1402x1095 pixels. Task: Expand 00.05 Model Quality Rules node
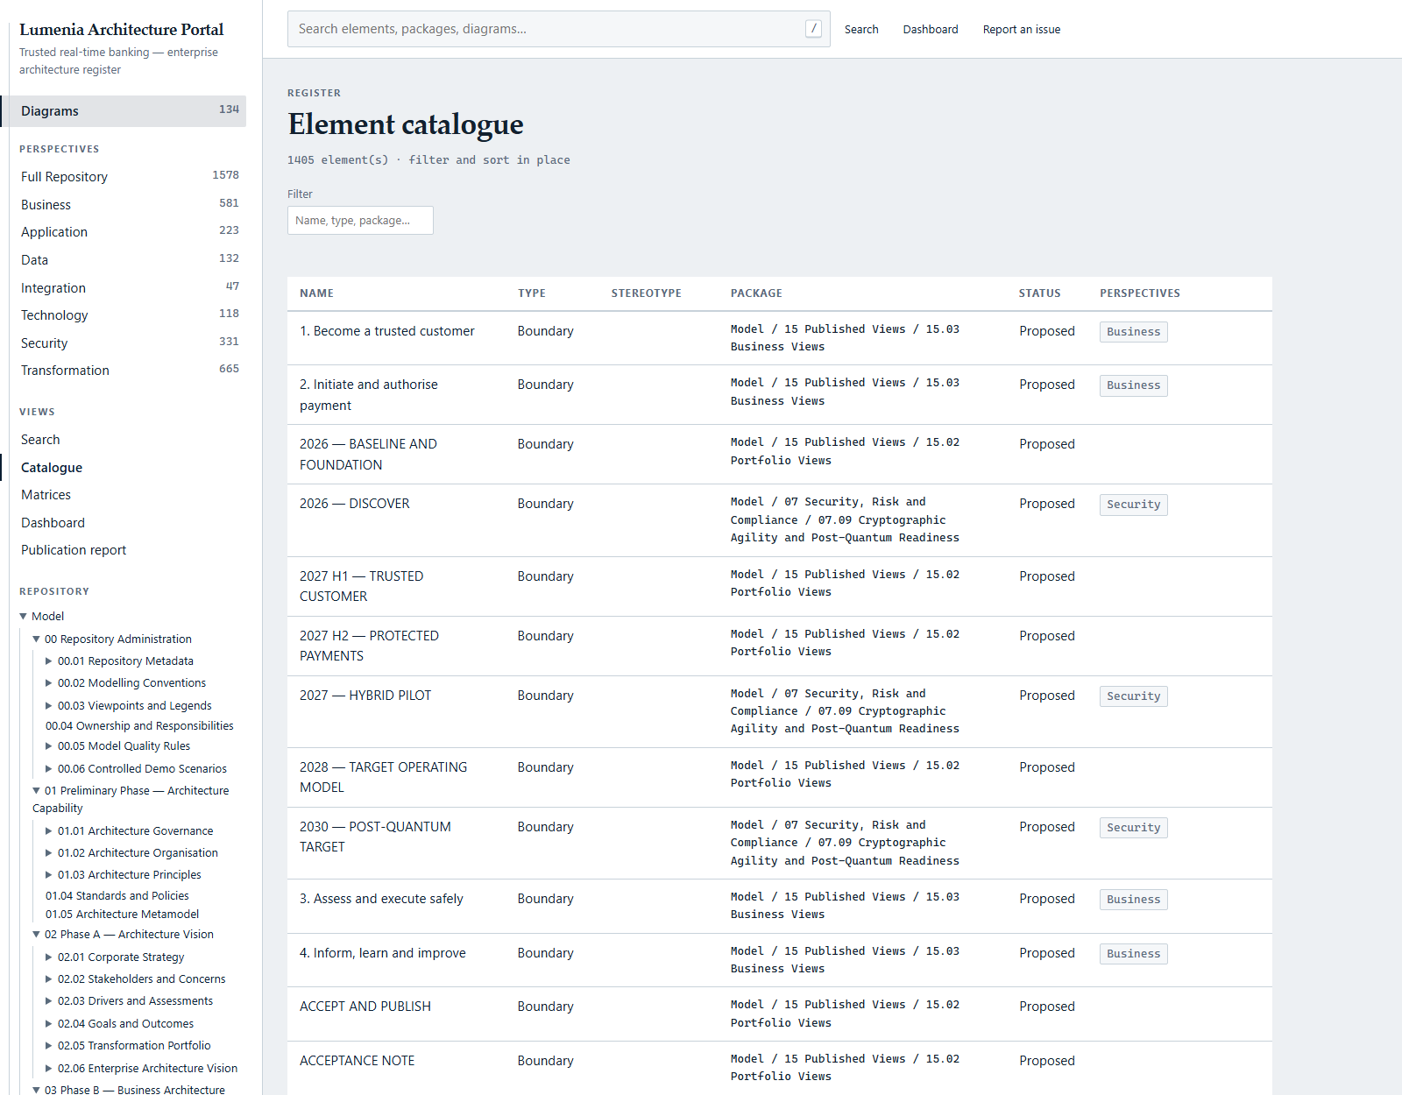click(49, 746)
